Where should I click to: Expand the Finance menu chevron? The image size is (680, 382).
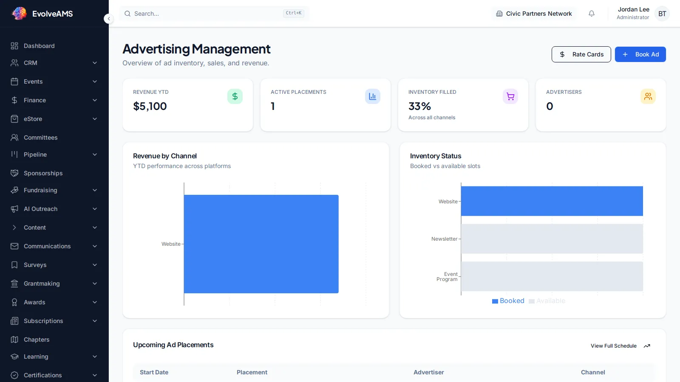95,100
